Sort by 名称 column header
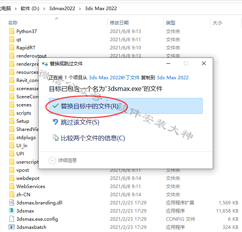 click(x=13, y=23)
